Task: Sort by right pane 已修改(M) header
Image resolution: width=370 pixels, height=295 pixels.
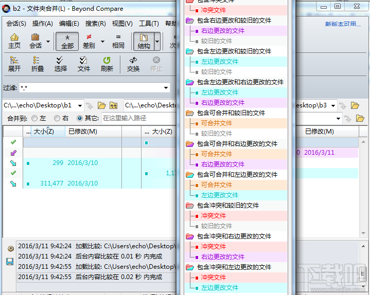Action: click(x=330, y=132)
